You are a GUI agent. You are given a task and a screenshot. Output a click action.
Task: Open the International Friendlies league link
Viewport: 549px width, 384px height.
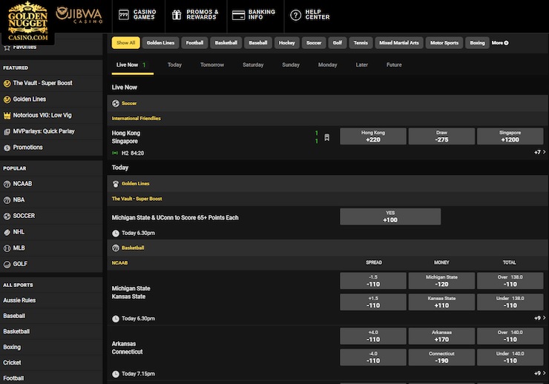point(137,118)
